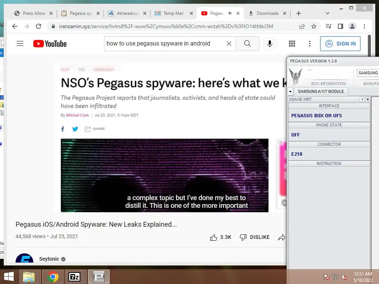Open the tray volume muted icon

(344, 277)
